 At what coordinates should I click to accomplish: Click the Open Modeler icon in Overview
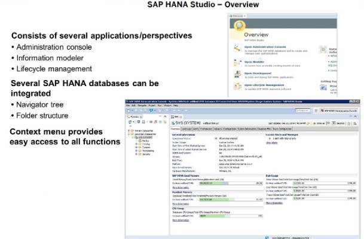coord(237,63)
